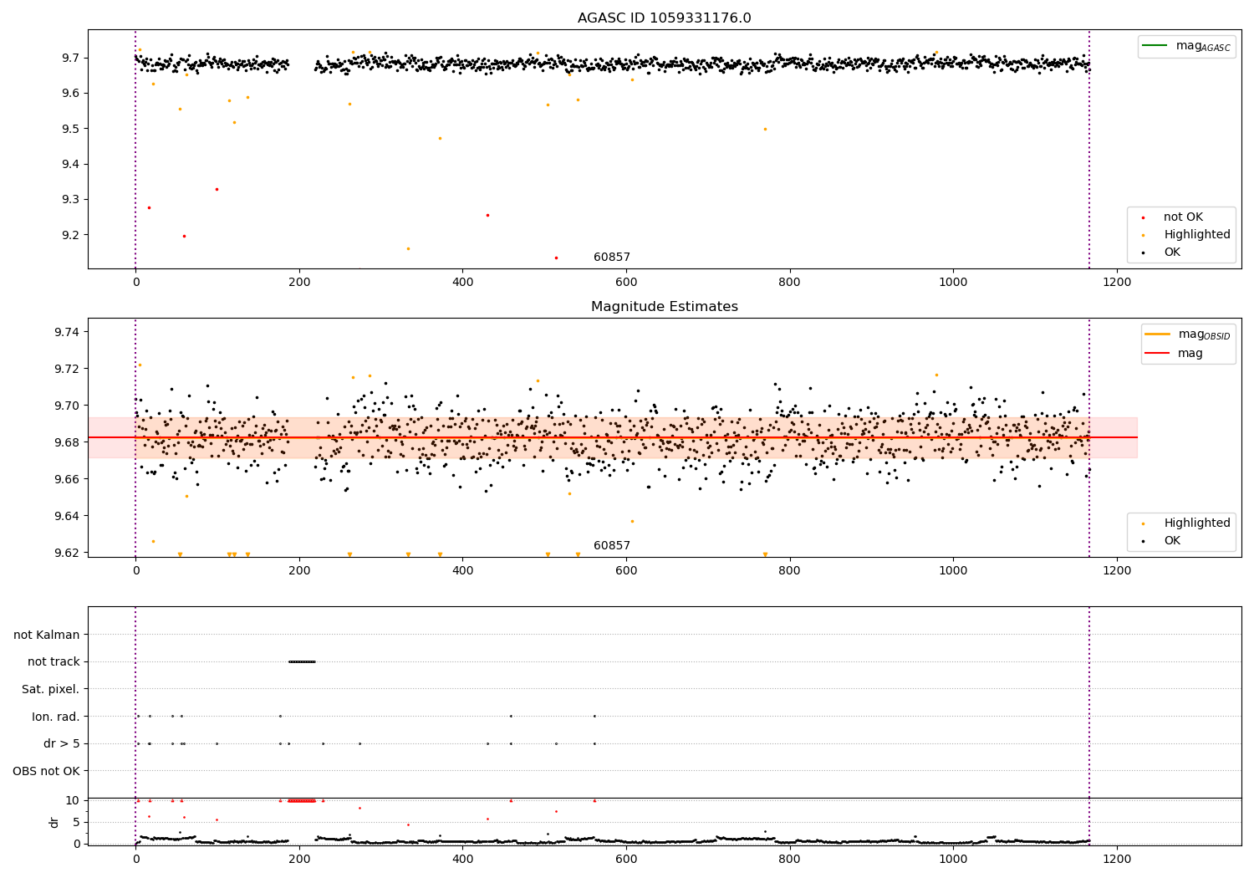Click the 'not Kalman' row label

pyautogui.click(x=47, y=635)
